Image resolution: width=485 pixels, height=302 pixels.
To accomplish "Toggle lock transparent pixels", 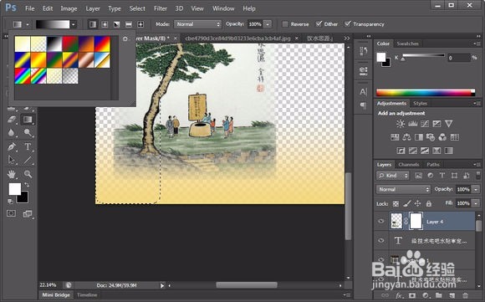I will coord(396,203).
